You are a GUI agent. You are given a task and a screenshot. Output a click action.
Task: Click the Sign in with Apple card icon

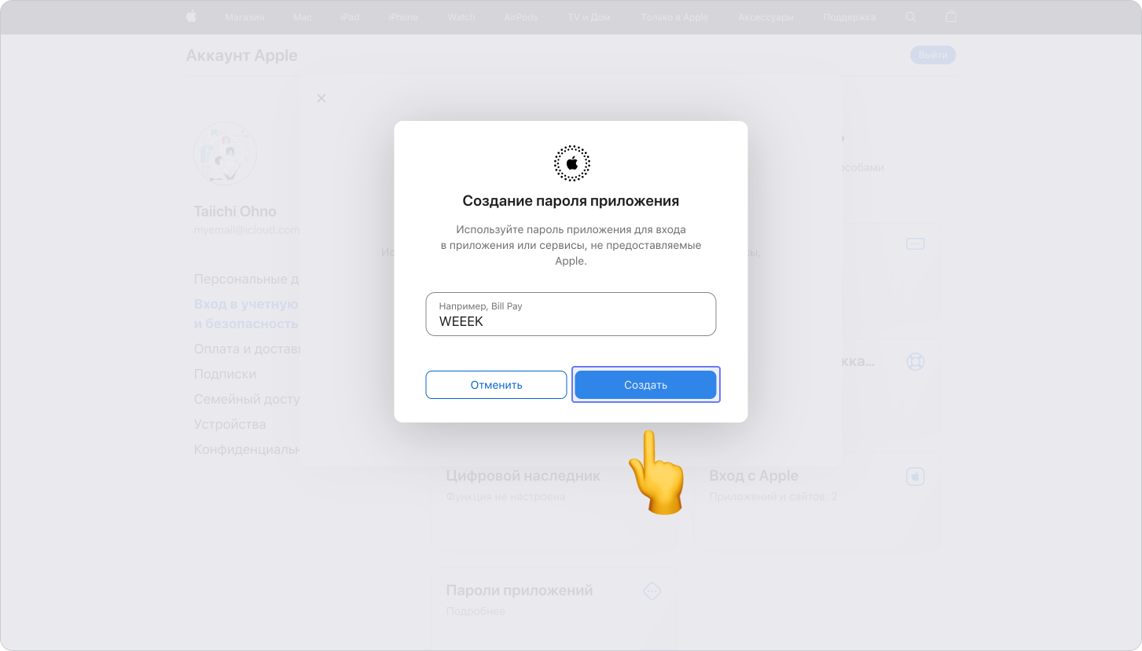915,477
